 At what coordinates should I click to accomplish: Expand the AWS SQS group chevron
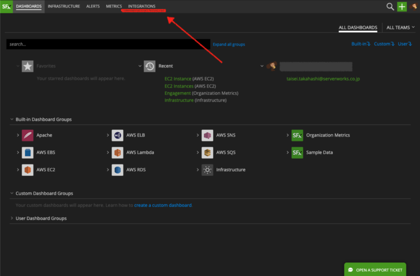click(198, 152)
